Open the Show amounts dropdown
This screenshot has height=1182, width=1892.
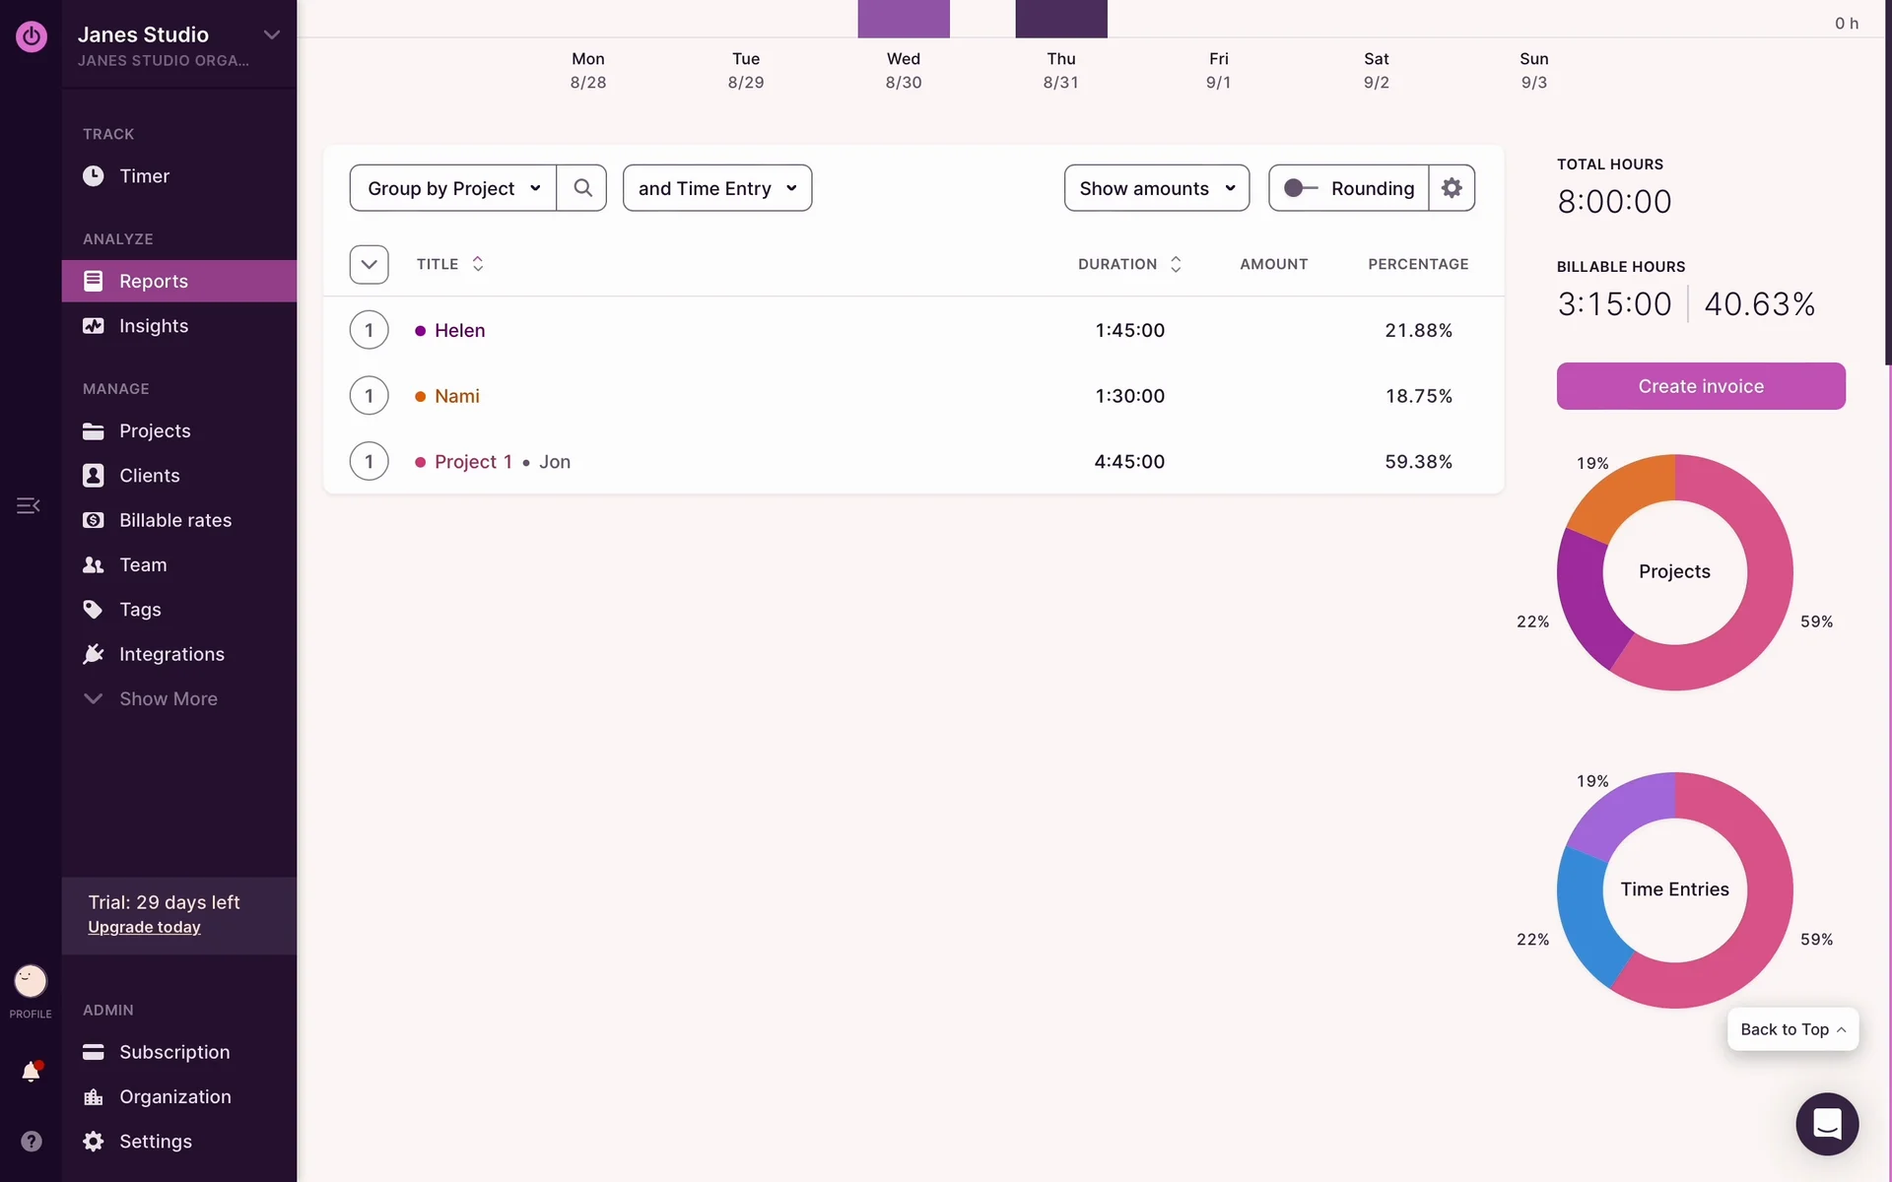coord(1156,188)
